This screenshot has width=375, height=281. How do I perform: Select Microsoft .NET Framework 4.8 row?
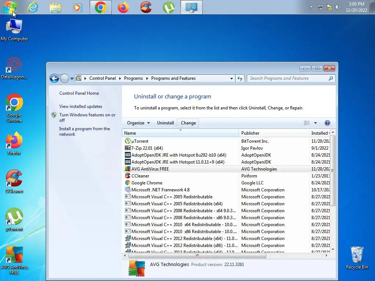226,190
